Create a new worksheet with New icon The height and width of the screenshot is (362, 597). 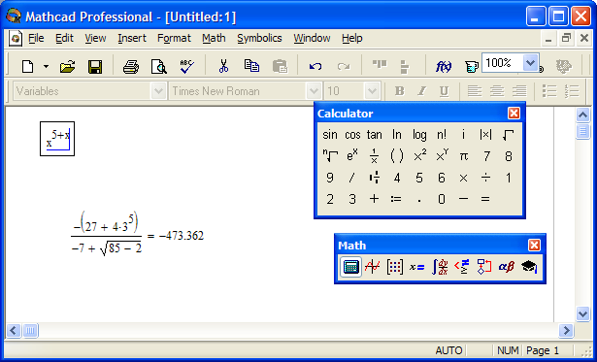(x=27, y=67)
